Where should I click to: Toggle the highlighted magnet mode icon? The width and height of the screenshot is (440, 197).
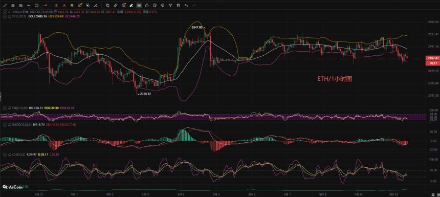point(139,5)
